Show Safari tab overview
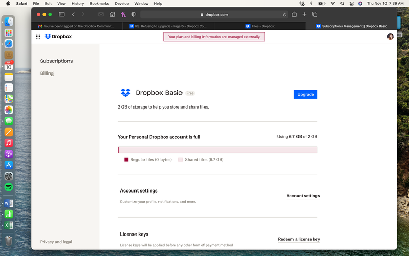Viewport: 409px width, 256px height. point(315,15)
